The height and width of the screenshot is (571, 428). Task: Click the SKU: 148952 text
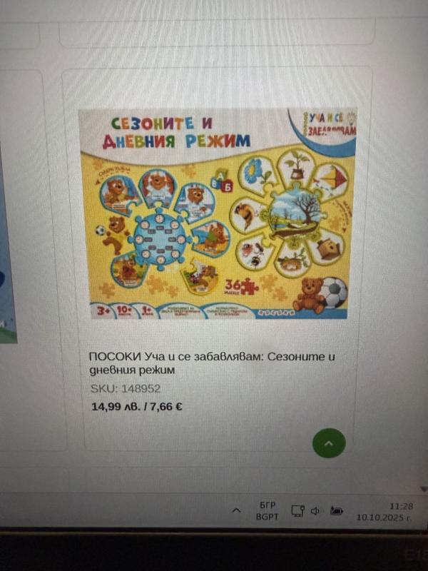click(x=126, y=388)
